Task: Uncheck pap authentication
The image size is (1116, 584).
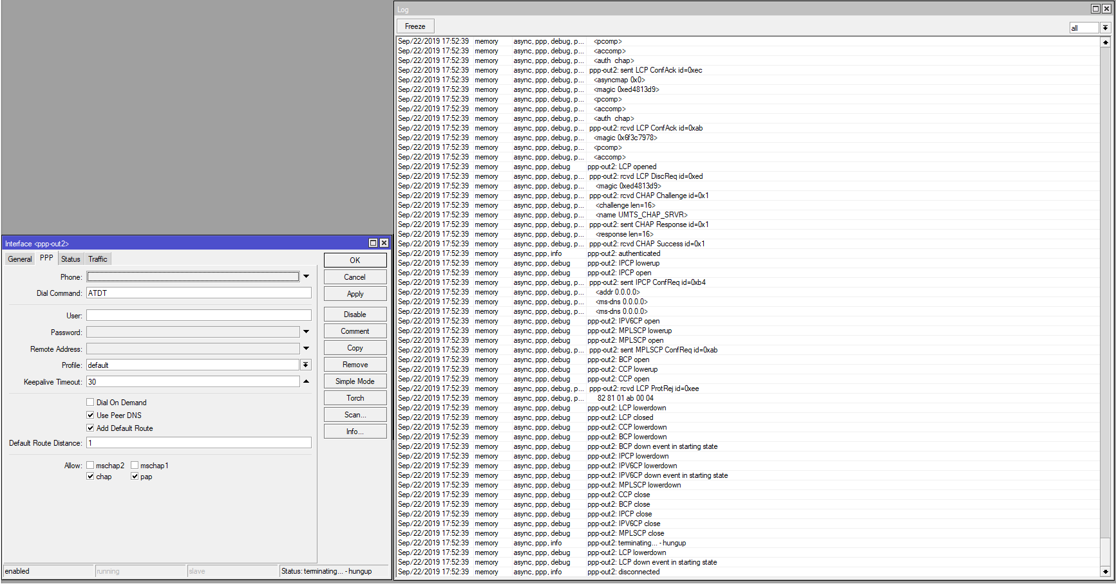Action: pos(135,477)
